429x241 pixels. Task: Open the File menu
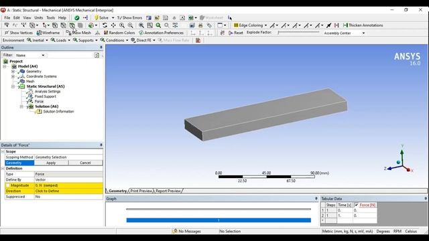point(7,18)
